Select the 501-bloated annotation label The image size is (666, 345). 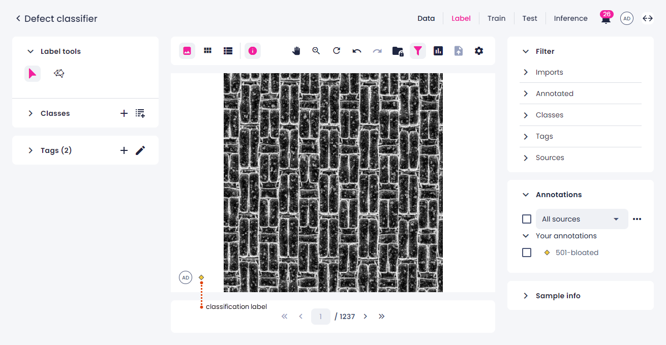[x=577, y=253]
